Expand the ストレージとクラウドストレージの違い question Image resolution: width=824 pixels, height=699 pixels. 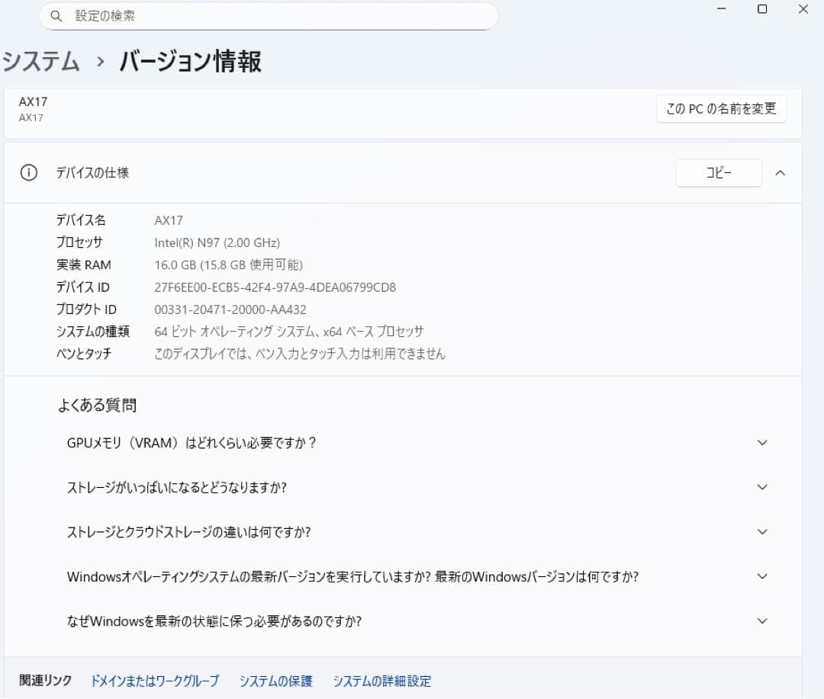pyautogui.click(x=761, y=531)
